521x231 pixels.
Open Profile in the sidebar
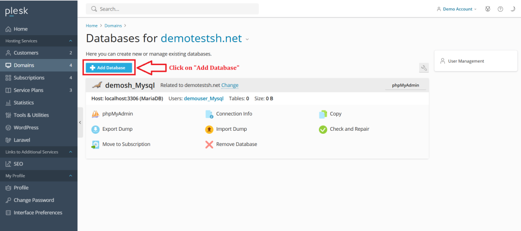(39, 188)
